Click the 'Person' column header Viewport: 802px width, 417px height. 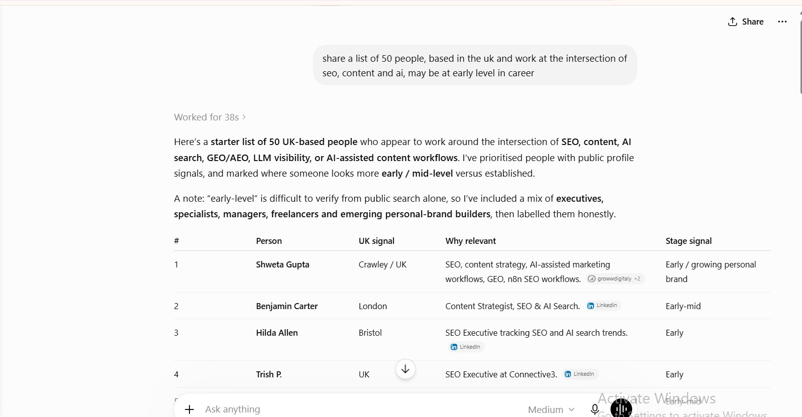tap(269, 241)
